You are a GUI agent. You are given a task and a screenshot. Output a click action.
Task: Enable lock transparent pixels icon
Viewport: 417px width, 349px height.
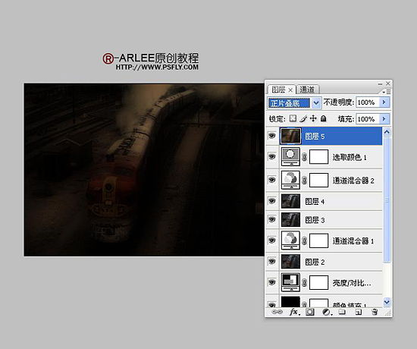(x=293, y=118)
